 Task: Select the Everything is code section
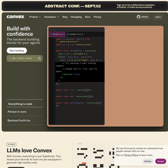(25, 104)
